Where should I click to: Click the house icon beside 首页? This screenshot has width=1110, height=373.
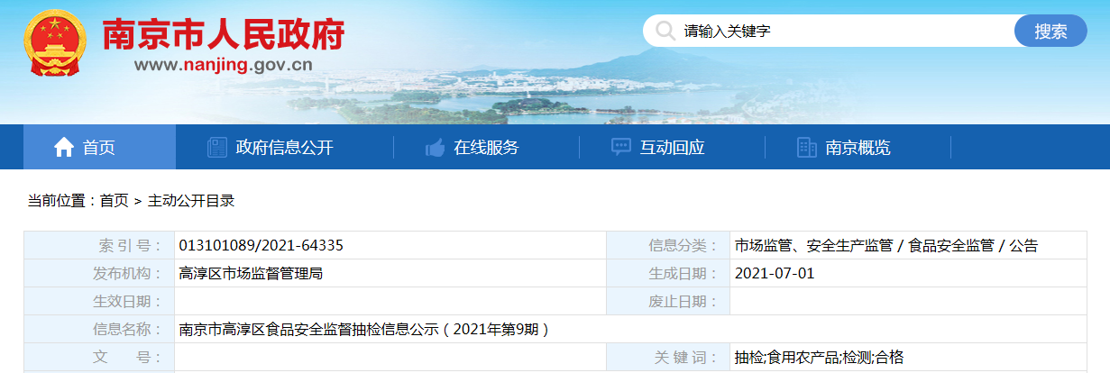64,148
